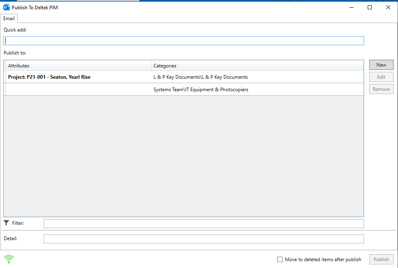Minimize the Publish To Deltek PIM window
Viewport: 398px width, 268px height.
[352, 7]
